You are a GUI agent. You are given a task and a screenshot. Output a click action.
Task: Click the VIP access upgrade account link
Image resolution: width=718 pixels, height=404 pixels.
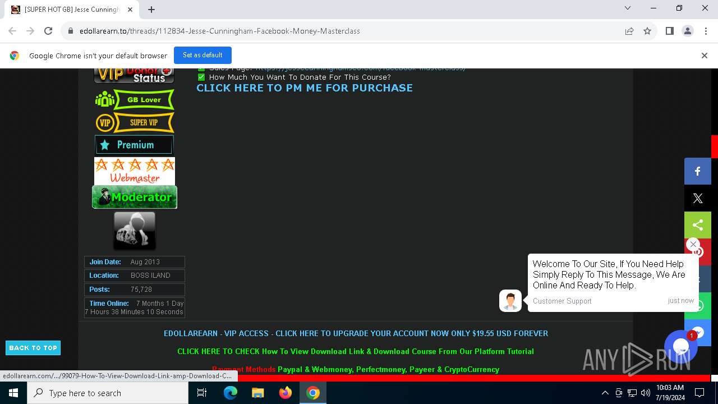point(356,333)
